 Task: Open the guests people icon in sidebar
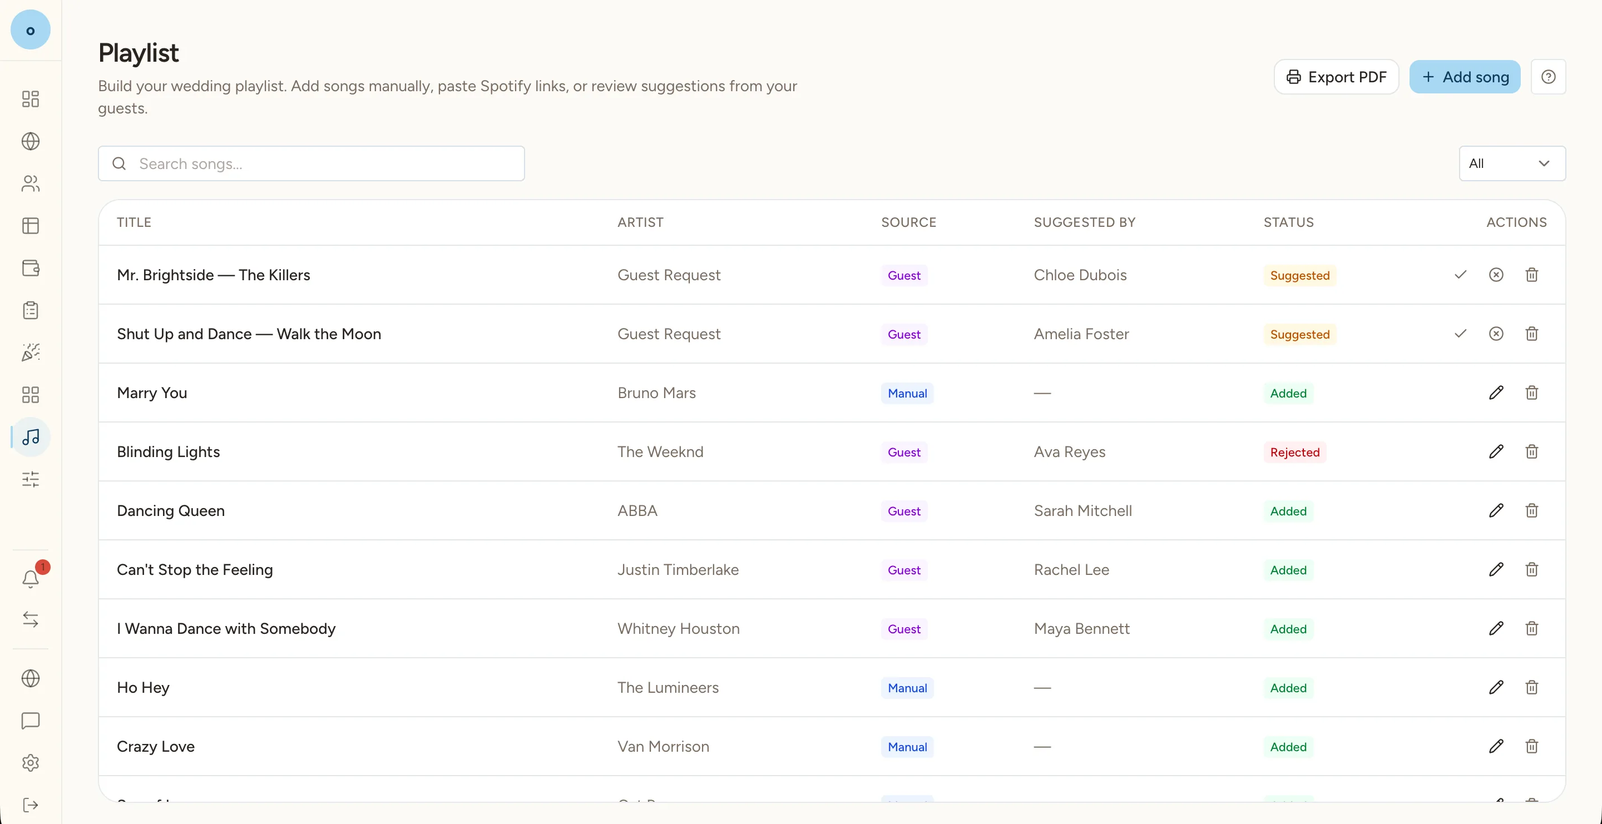(31, 184)
